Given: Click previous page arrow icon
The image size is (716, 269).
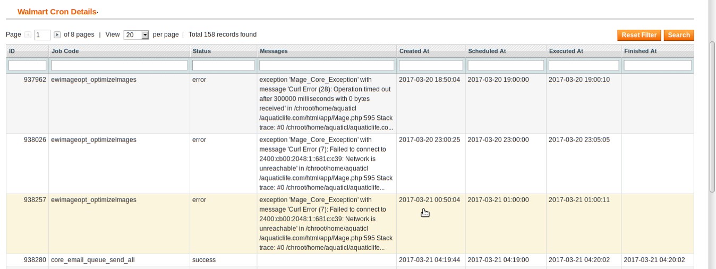Looking at the screenshot, I should click(28, 35).
